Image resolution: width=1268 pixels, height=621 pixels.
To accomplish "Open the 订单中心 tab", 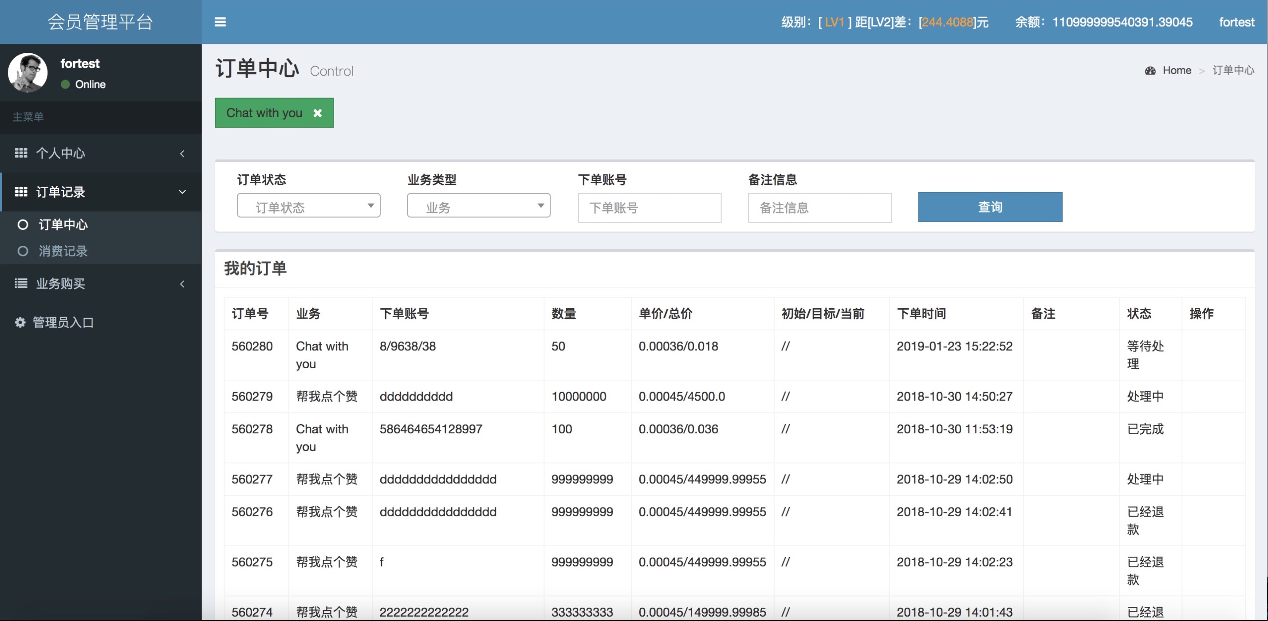I will [63, 224].
